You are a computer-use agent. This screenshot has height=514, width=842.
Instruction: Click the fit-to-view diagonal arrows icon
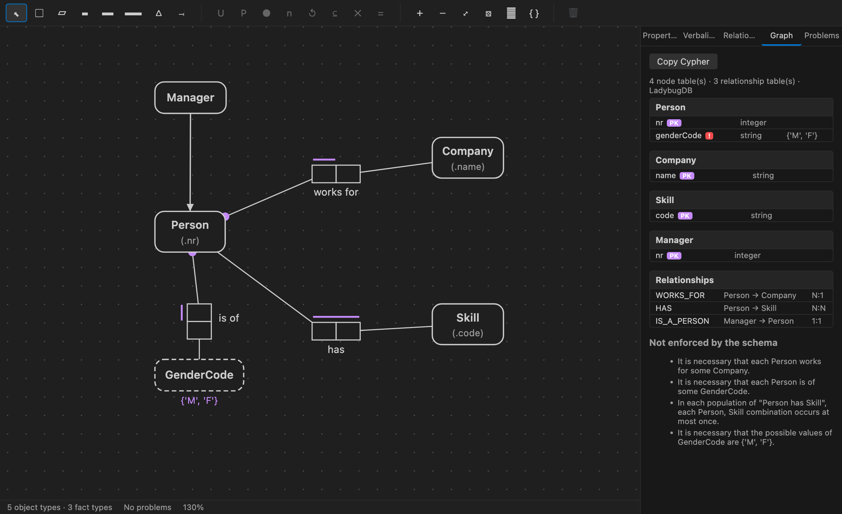[x=466, y=13]
